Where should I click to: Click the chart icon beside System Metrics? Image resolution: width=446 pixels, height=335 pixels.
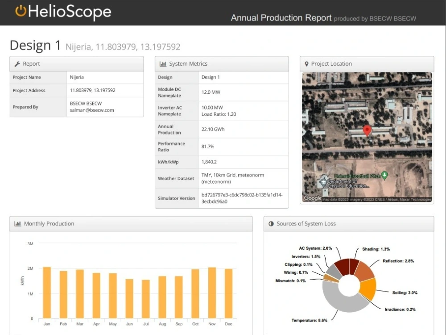coord(161,63)
